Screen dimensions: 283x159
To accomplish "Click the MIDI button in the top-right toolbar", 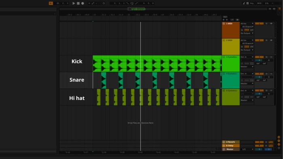I will pos(259,3).
